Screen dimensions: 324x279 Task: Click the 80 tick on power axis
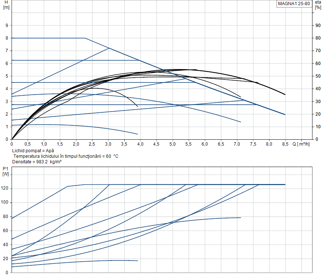point(6,217)
